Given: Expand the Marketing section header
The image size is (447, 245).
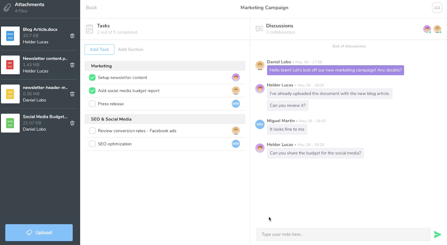Looking at the screenshot, I should pos(164,66).
